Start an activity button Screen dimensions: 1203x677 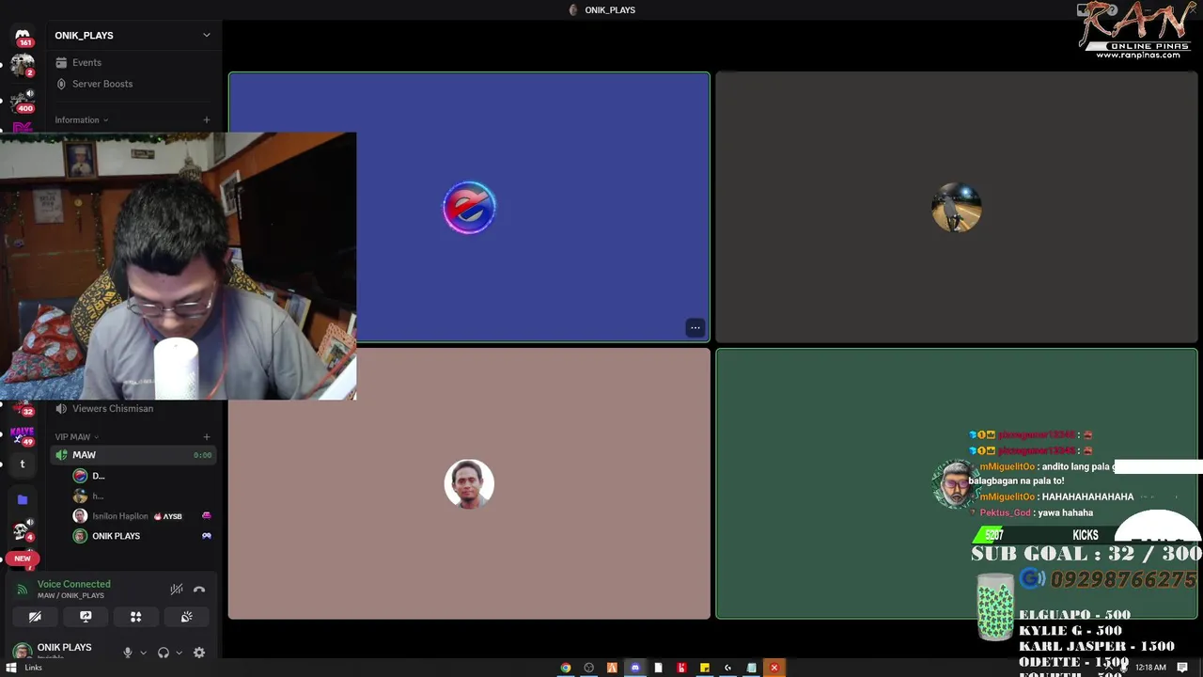tap(135, 617)
